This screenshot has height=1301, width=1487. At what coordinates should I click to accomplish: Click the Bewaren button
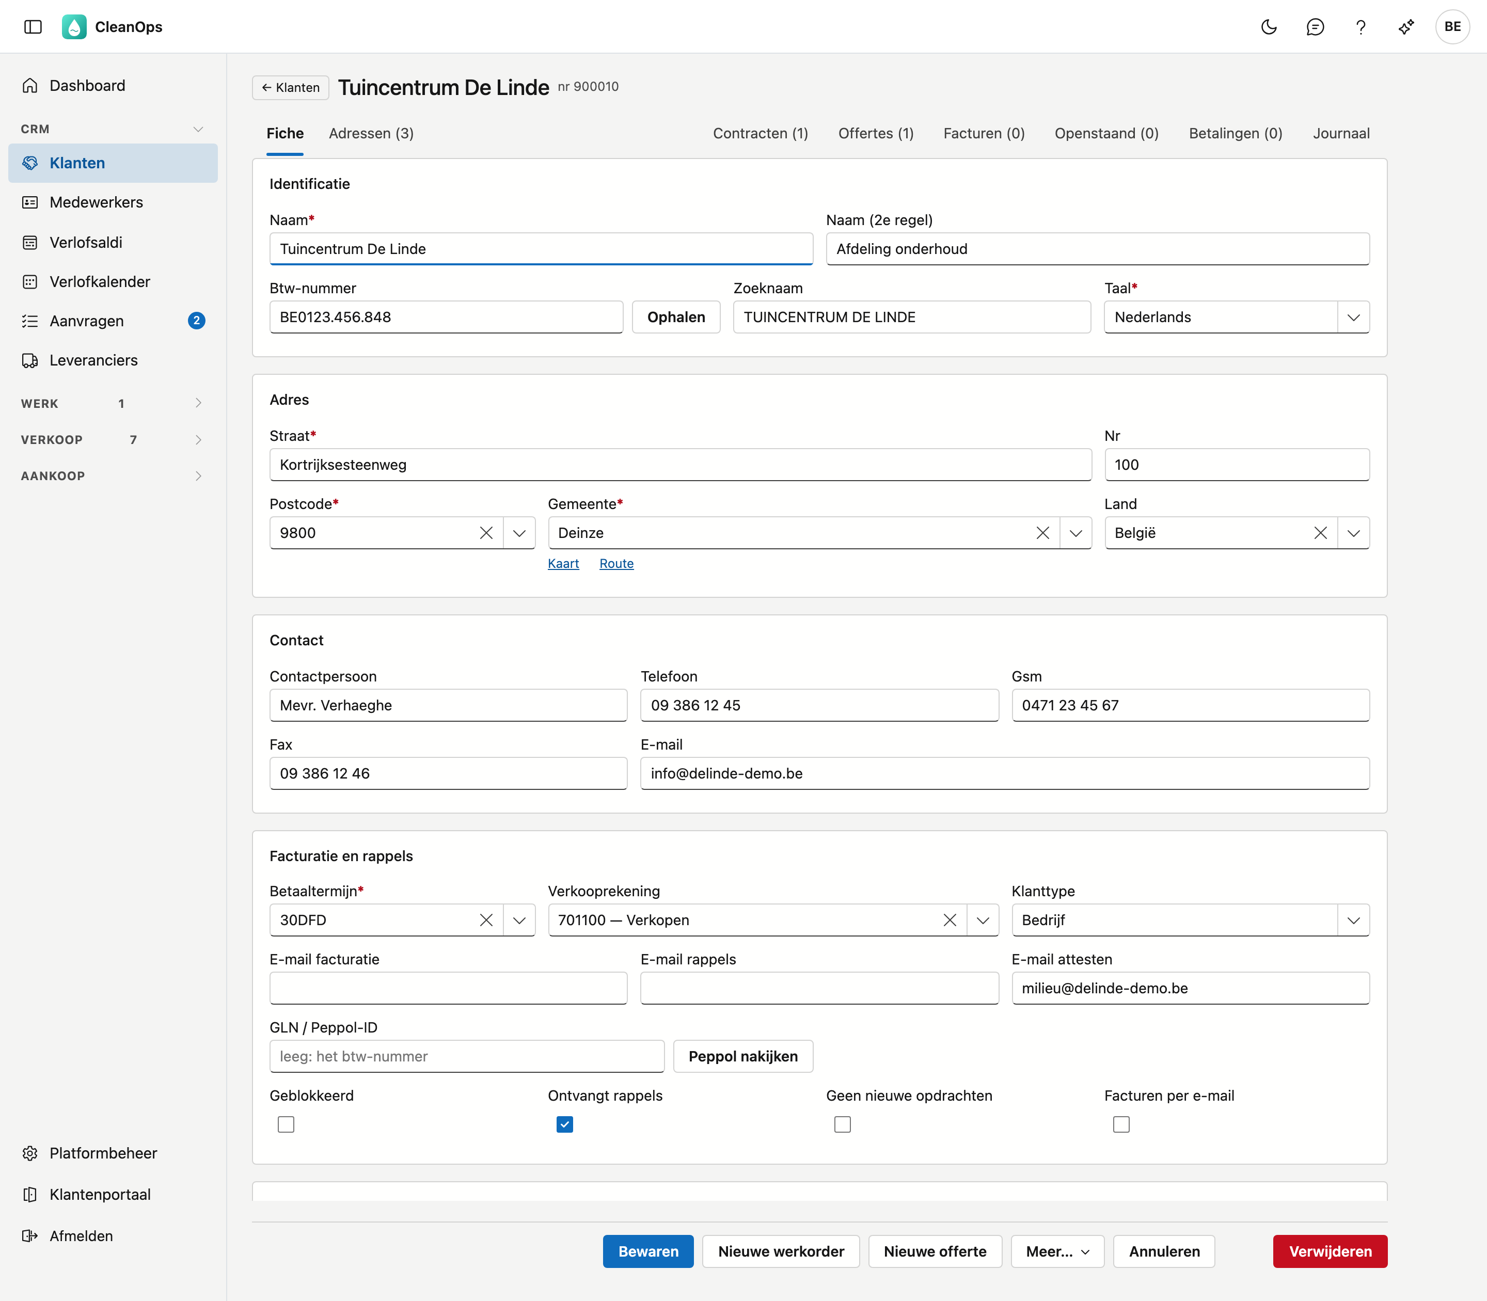[x=648, y=1251]
